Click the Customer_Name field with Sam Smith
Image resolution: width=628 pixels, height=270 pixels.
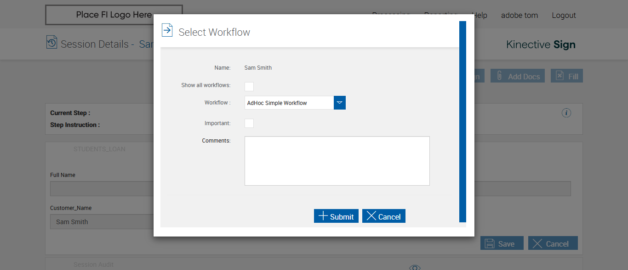pyautogui.click(x=102, y=222)
